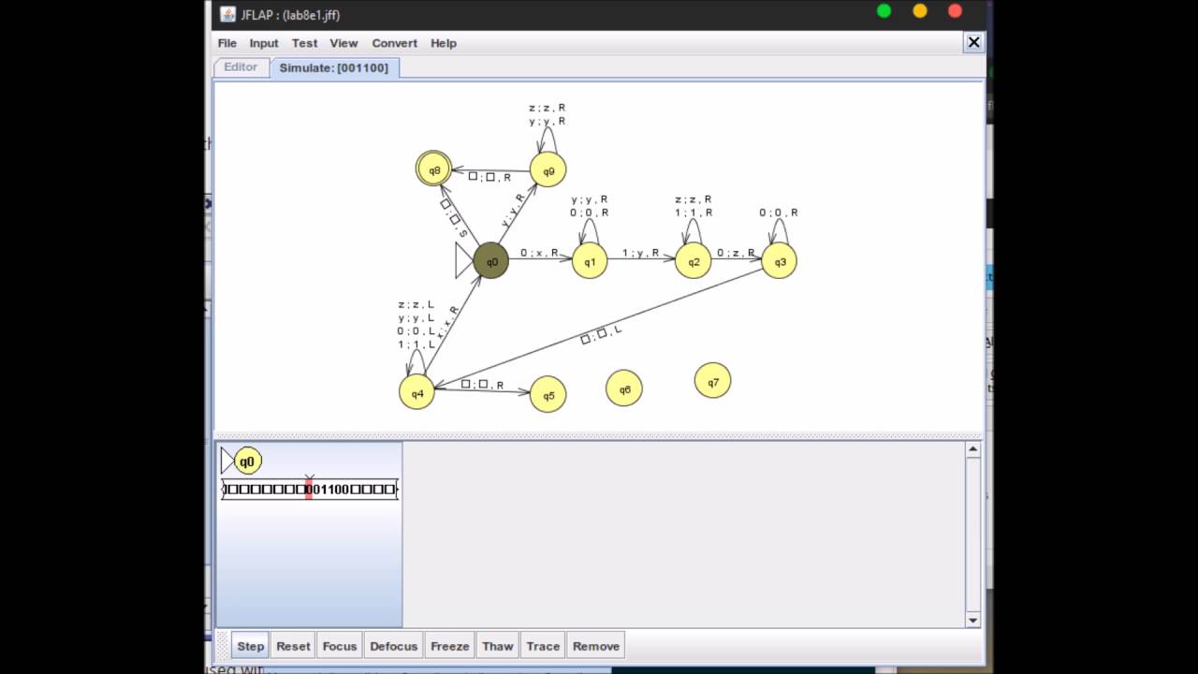Select state q1 in the diagram
The image size is (1198, 674).
tap(590, 261)
